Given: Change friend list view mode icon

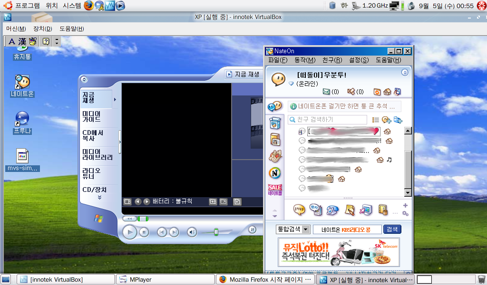Looking at the screenshot, I should [x=376, y=120].
